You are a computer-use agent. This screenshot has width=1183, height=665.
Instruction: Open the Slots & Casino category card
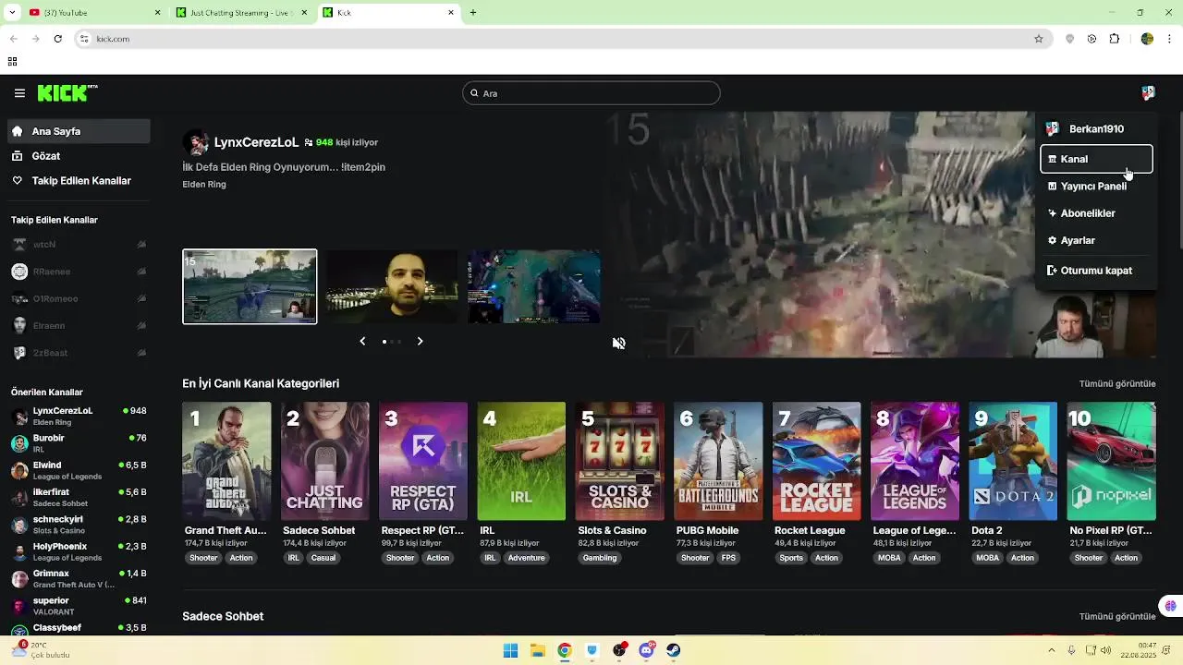[619, 461]
